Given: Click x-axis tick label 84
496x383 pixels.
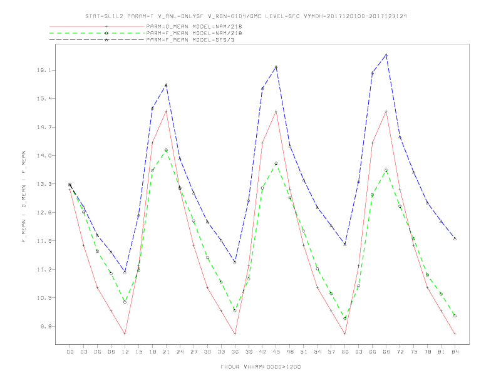Looking at the screenshot, I should click(x=455, y=352).
